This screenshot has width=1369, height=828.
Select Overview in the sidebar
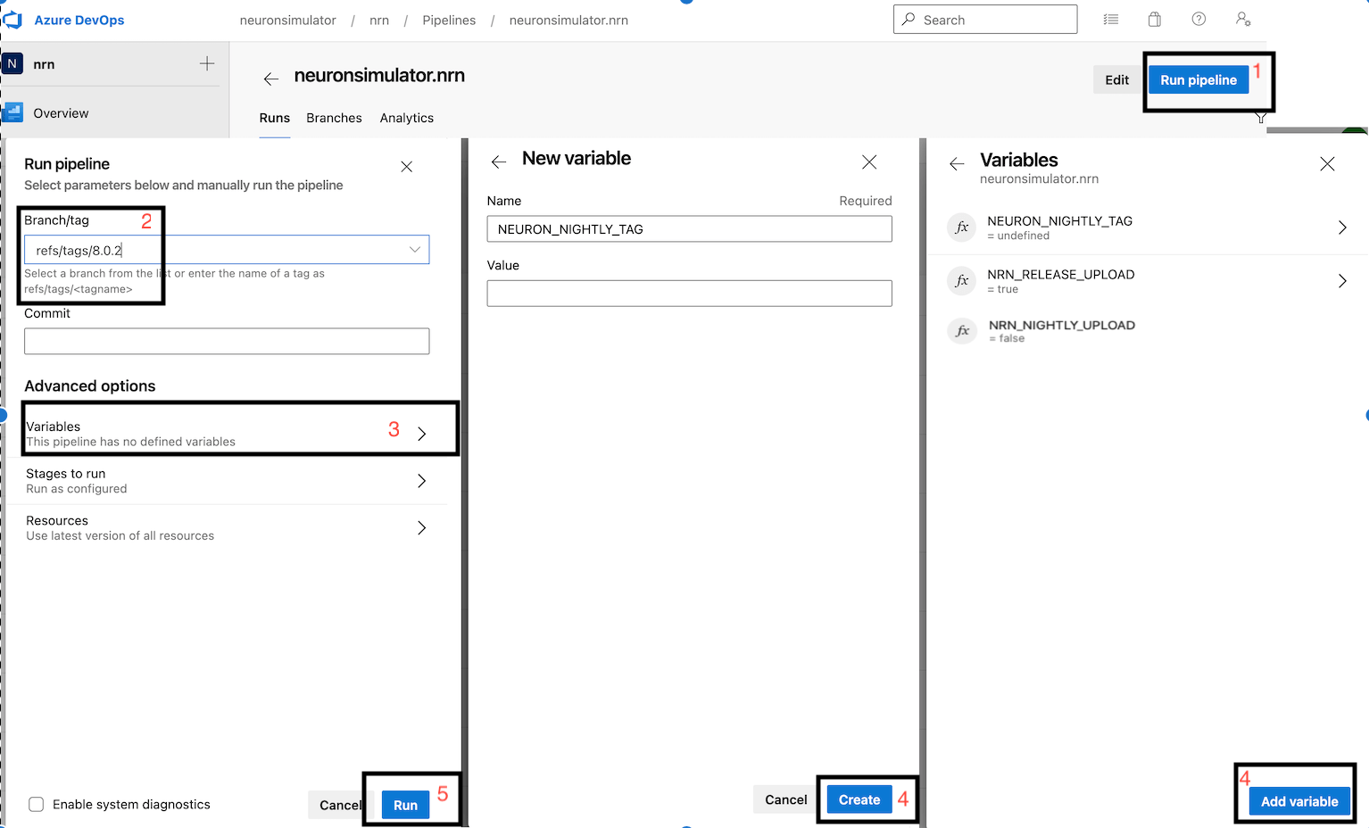61,113
